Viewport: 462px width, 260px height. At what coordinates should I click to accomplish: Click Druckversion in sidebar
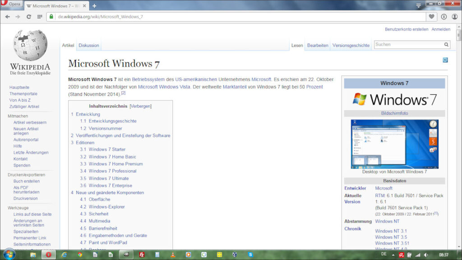click(x=26, y=199)
